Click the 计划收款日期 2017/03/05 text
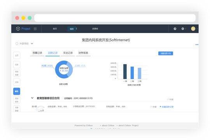The width and height of the screenshot is (210, 140). pos(84,107)
